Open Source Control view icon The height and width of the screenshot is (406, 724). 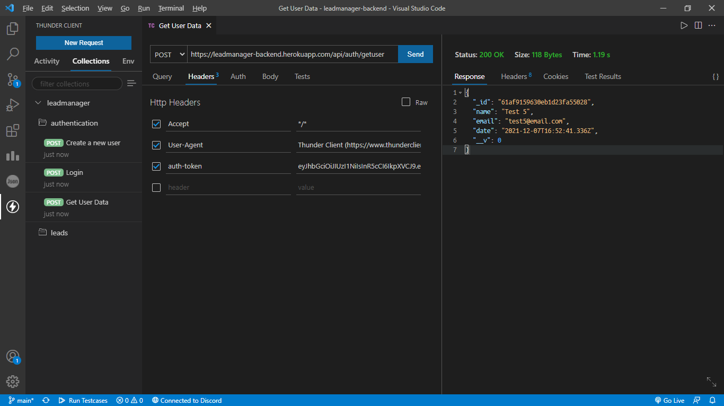point(13,80)
